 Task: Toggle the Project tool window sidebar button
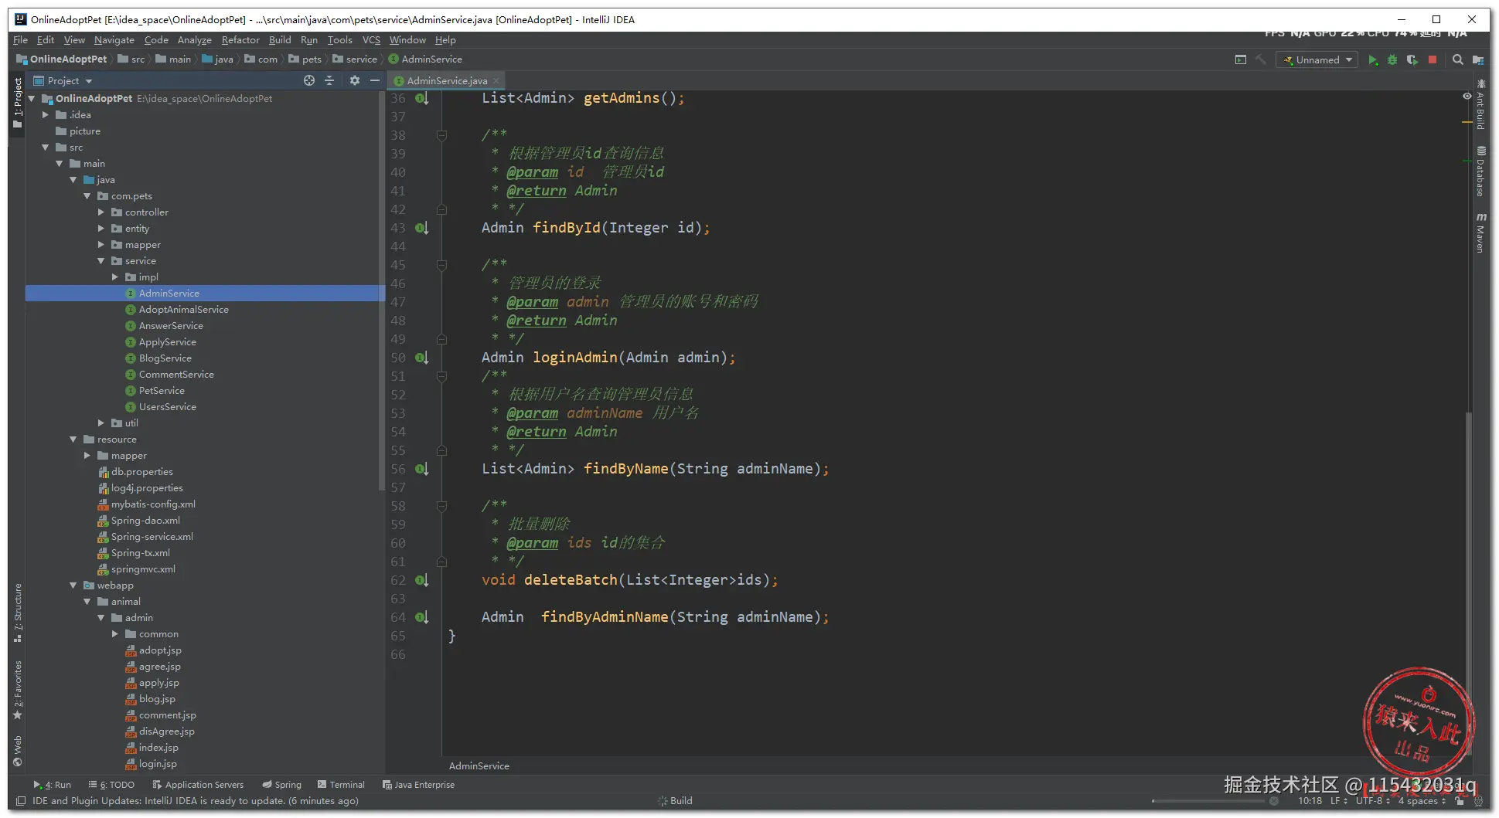[17, 104]
